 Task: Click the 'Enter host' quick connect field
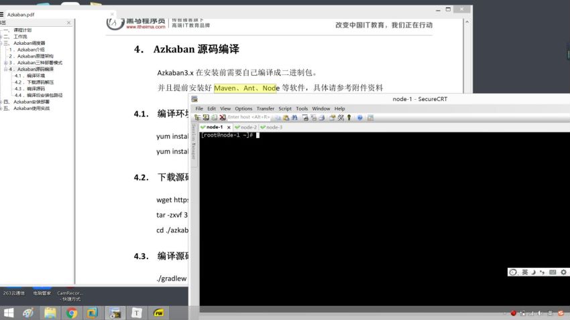248,117
